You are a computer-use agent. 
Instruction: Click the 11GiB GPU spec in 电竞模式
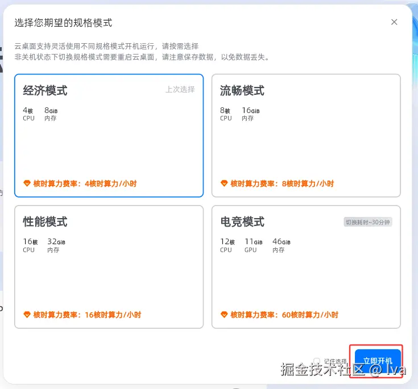coord(254,245)
